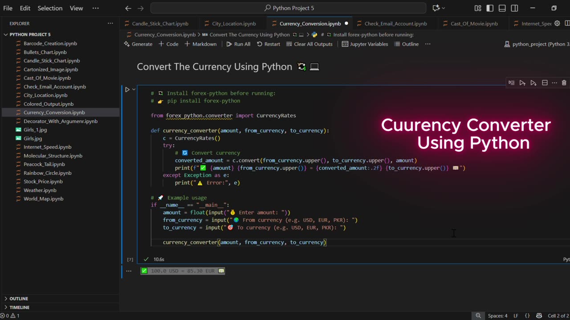Open Weather.ipynb in Explorer
The height and width of the screenshot is (320, 570).
(40, 190)
